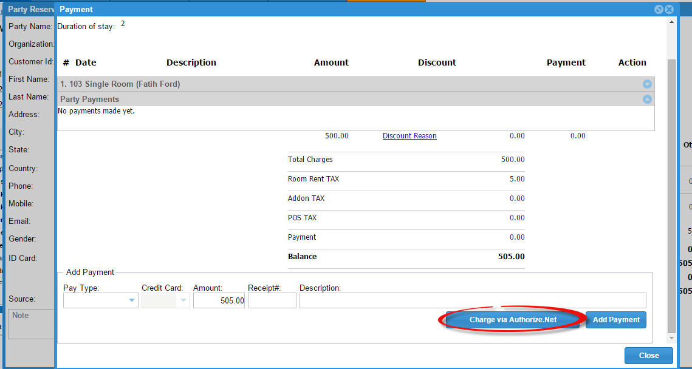Click the Party Payments section header
Screen dimensions: 692x369
click(x=90, y=100)
